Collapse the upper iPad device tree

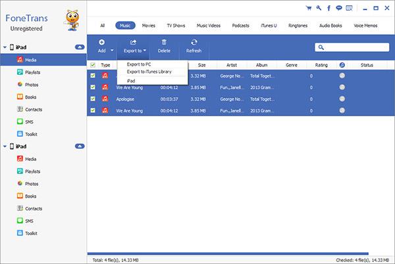click(x=5, y=47)
